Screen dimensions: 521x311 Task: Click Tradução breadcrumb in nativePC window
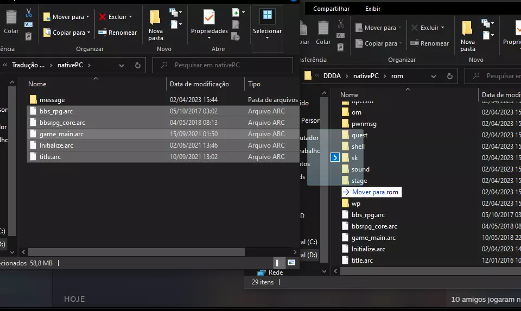coord(28,65)
